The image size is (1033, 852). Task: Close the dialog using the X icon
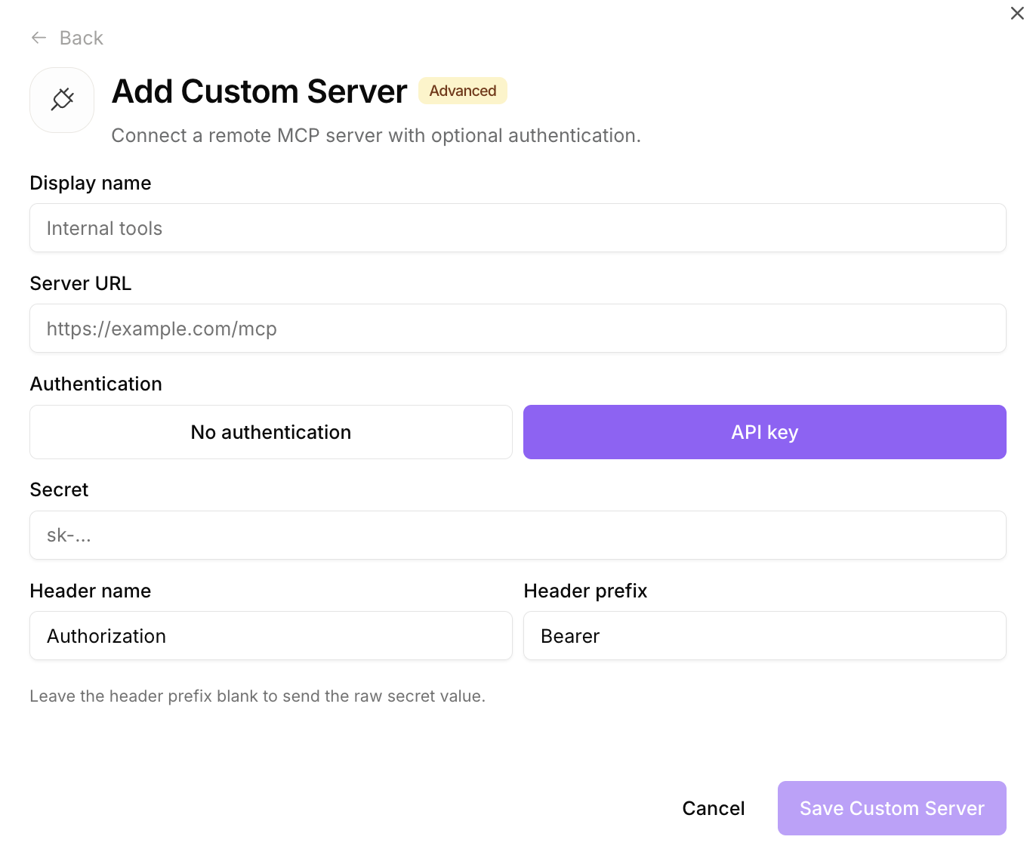coord(1016,14)
